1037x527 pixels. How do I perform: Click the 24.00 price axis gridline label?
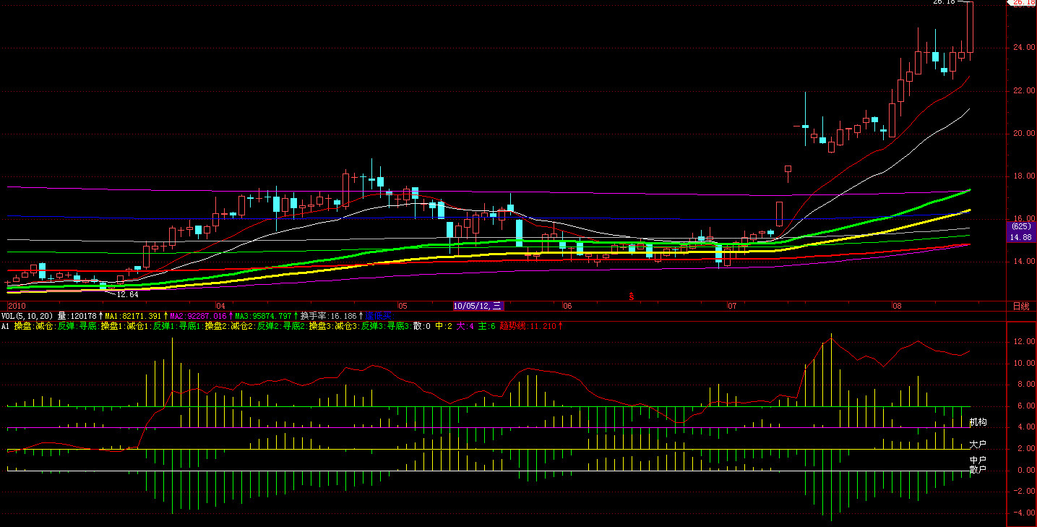[x=1022, y=48]
